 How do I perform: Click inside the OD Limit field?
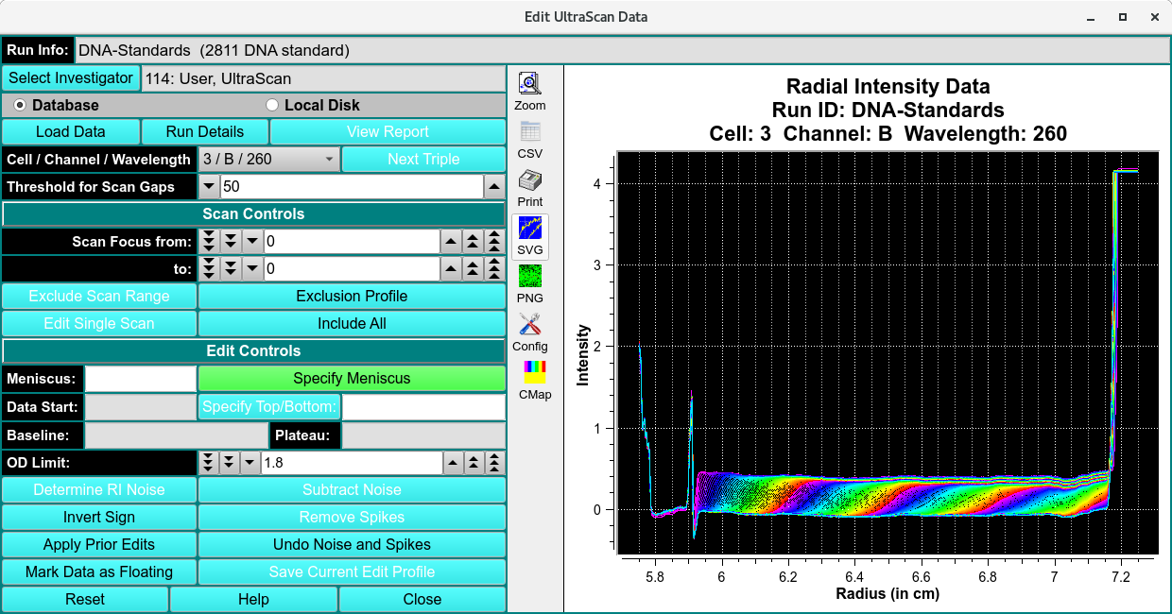[x=351, y=463]
